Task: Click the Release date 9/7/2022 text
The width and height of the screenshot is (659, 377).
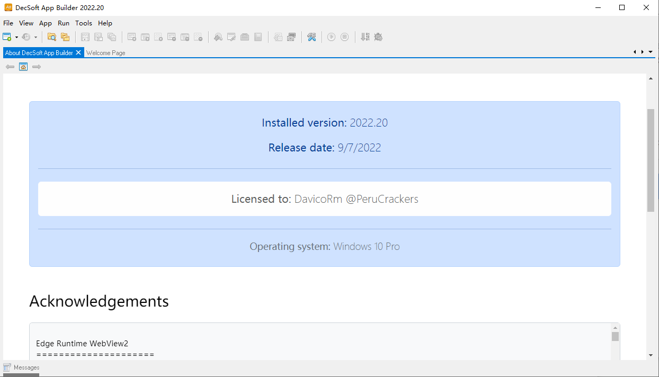Action: tap(325, 148)
